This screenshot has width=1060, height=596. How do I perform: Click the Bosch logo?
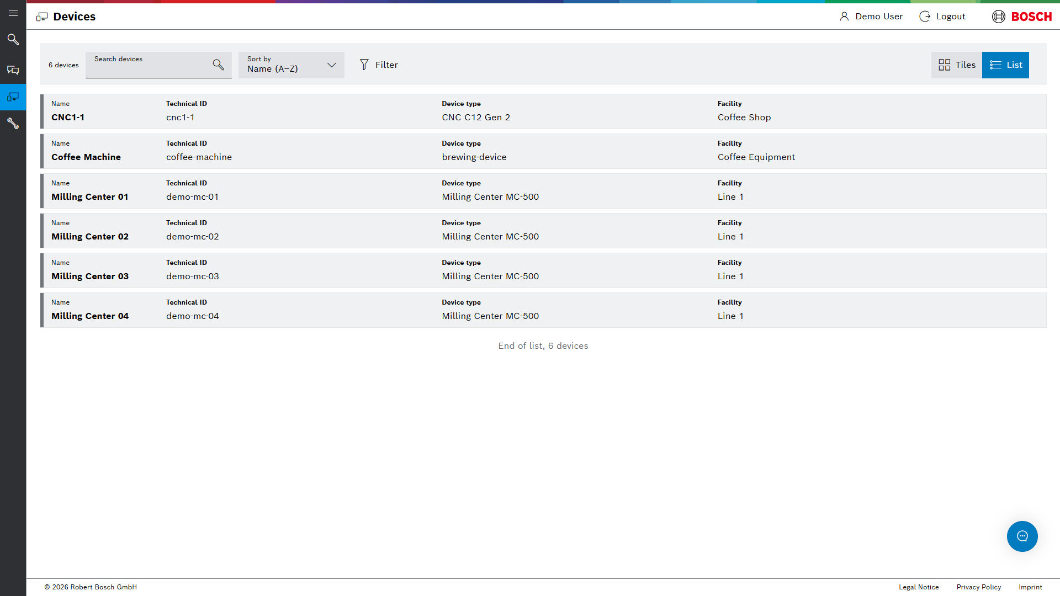coord(1022,17)
